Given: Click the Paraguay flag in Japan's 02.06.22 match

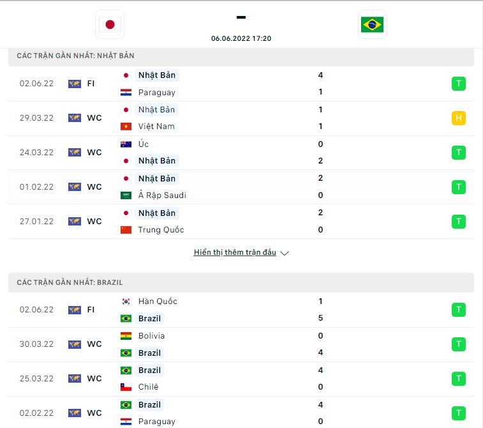Looking at the screenshot, I should [x=126, y=92].
